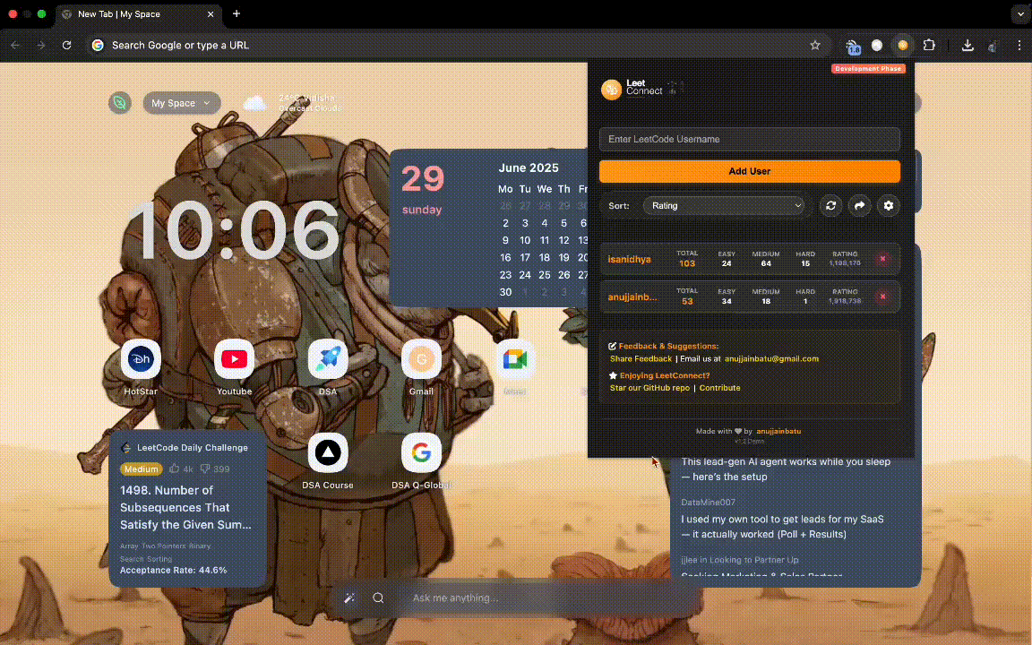Click the white circle extension icon
This screenshot has width=1032, height=645.
pyautogui.click(x=877, y=46)
